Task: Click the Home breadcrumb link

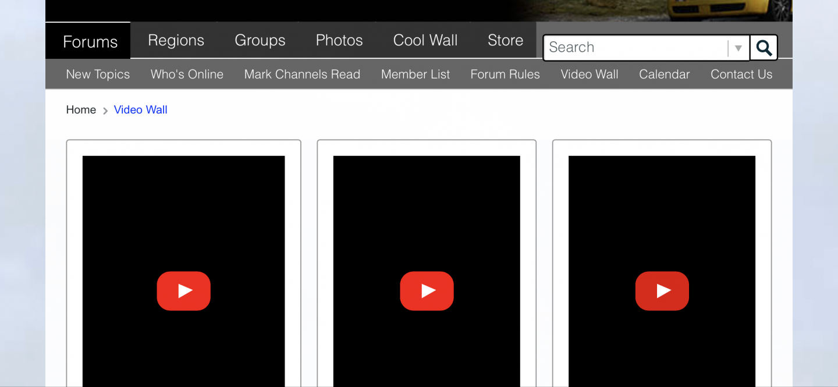Action: pyautogui.click(x=81, y=110)
